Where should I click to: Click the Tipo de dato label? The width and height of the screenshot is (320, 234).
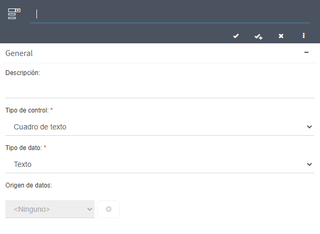pos(24,147)
